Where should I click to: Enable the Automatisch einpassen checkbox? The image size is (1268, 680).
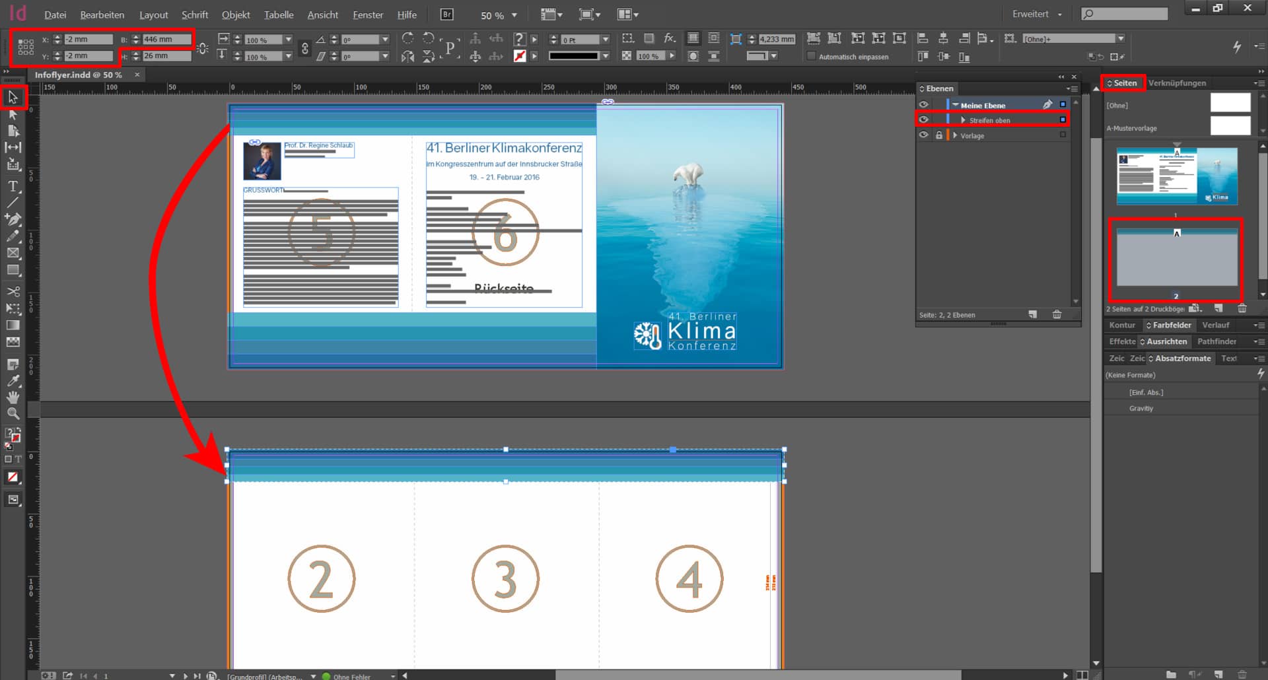[812, 57]
